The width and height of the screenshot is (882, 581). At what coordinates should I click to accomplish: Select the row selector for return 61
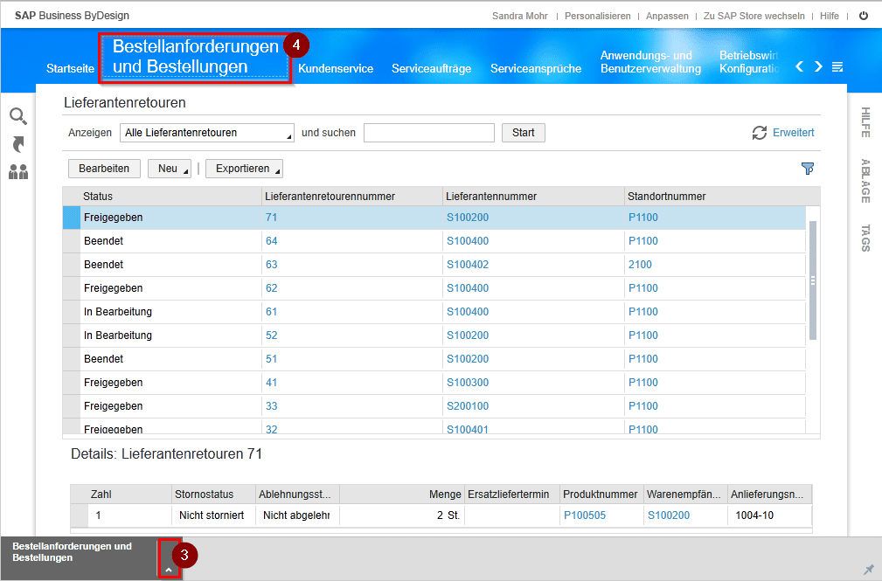point(72,312)
